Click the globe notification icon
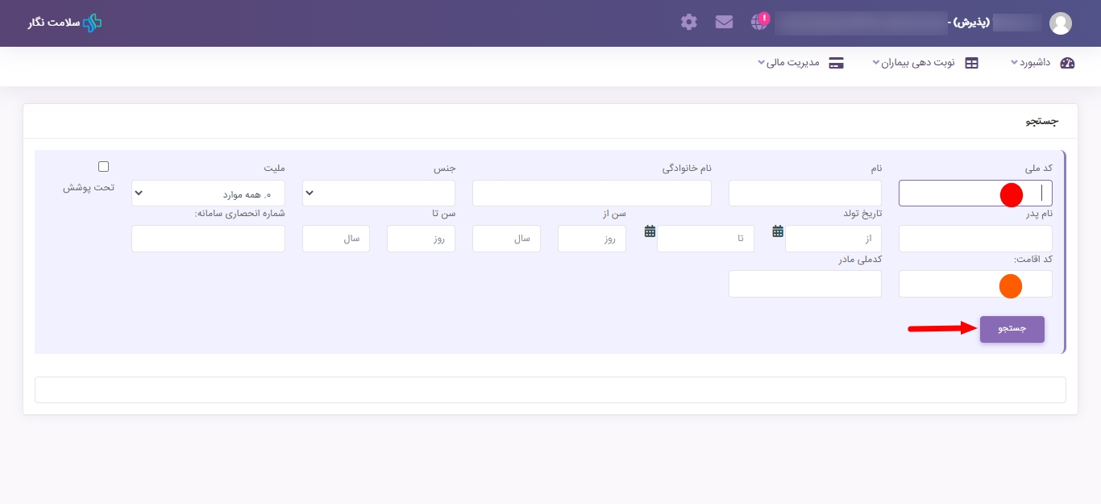This screenshot has height=504, width=1101. pyautogui.click(x=759, y=22)
